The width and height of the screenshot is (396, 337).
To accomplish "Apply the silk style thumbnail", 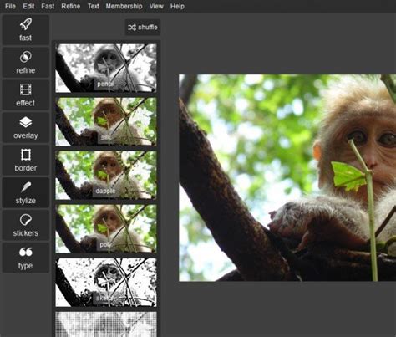I will click(x=106, y=121).
